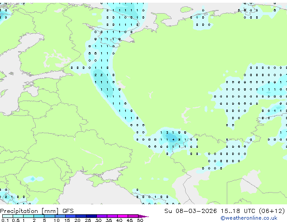Image resolution: width=287 pixels, height=222 pixels.
Task: Click the forecast date 'Su 08-03-2026'
Action: (x=191, y=211)
